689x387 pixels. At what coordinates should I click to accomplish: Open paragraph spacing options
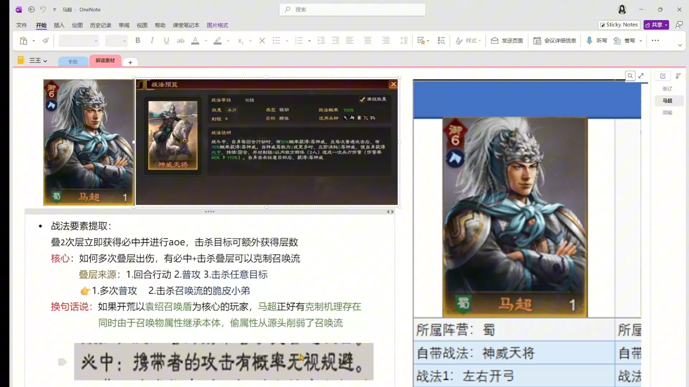coord(404,41)
